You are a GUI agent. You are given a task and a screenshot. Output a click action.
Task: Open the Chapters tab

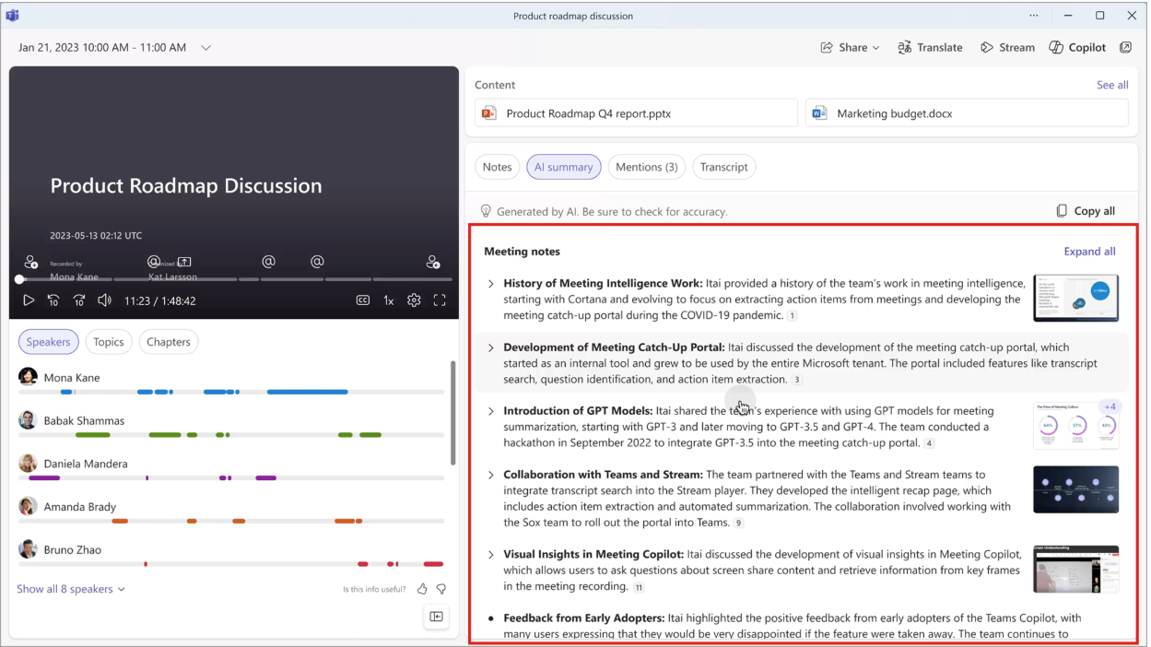click(x=169, y=341)
